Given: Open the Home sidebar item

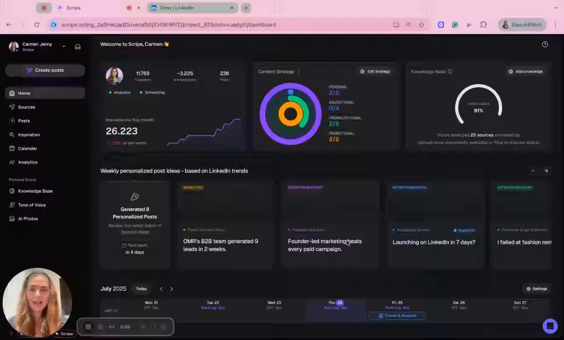Looking at the screenshot, I should click(45, 93).
